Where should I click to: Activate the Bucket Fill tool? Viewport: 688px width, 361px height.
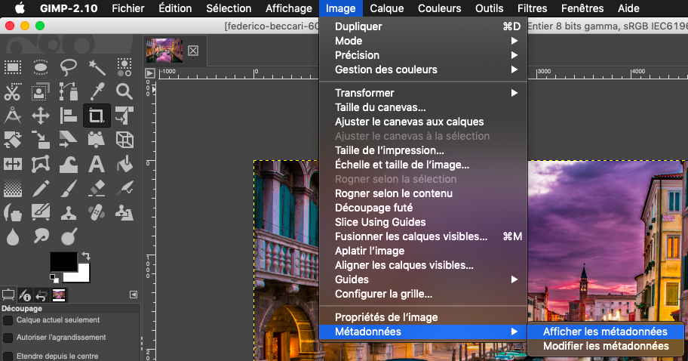[x=124, y=163]
